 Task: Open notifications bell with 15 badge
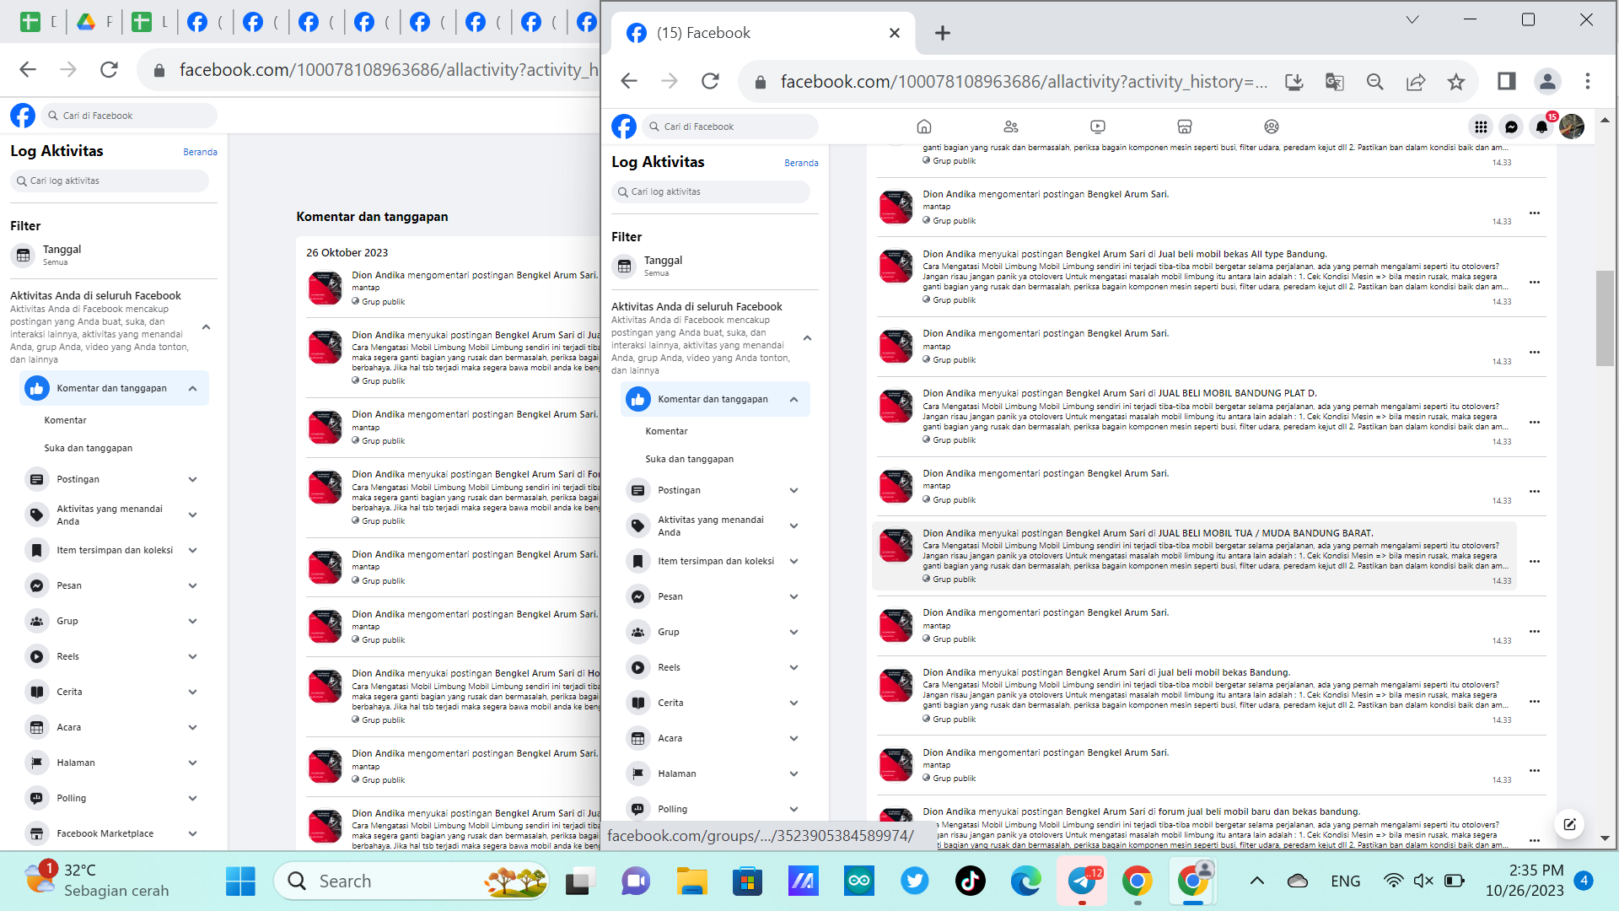tap(1541, 127)
